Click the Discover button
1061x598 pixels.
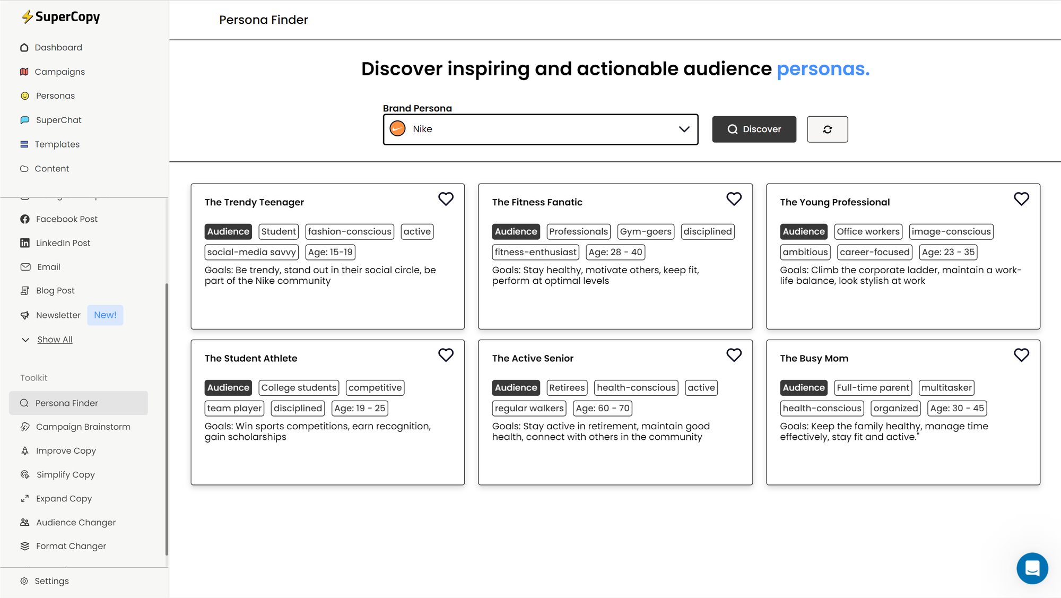tap(754, 129)
